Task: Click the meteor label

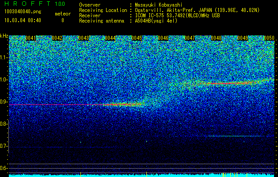Action: click(63, 14)
